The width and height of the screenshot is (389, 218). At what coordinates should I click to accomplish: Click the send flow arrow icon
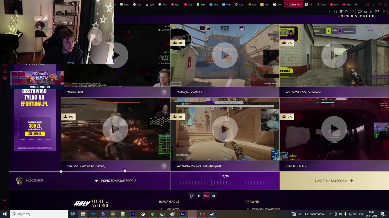(x=346, y=11)
